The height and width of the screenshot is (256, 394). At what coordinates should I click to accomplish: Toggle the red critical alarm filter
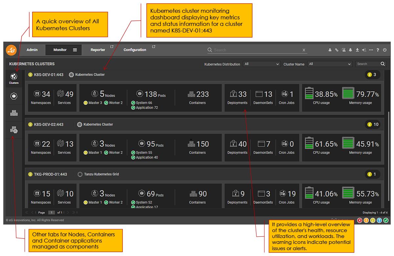point(360,220)
